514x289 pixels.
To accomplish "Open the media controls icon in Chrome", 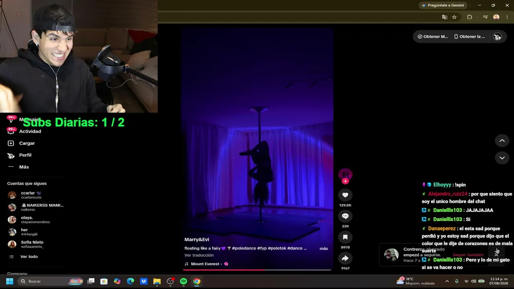I will [x=485, y=17].
